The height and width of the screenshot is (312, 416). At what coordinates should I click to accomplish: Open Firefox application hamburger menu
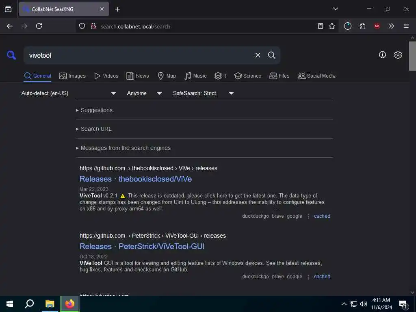click(406, 26)
